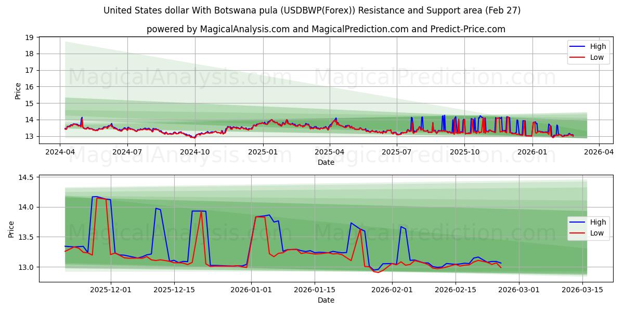Click the x-axis date tick 2026-02-01
This screenshot has width=624, height=312.
pos(392,290)
